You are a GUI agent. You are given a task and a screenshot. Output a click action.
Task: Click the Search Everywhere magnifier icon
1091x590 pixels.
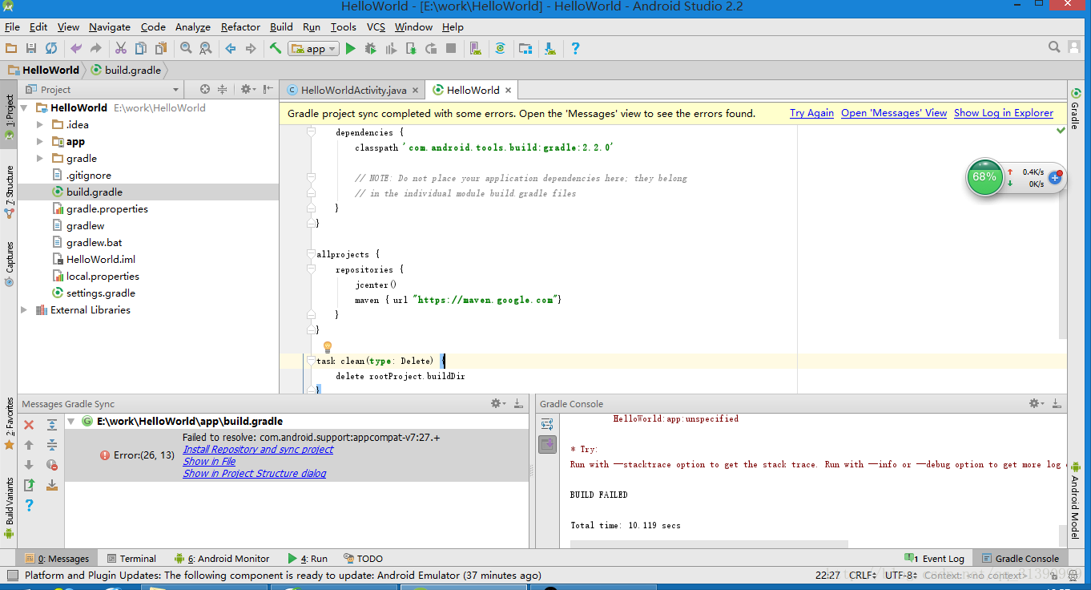1055,48
